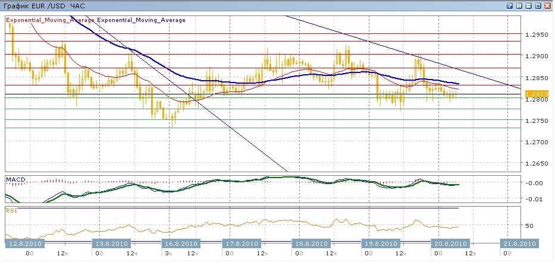Close the EUR/USD chart window
Screen dimensions: 555x266
click(x=547, y=5)
